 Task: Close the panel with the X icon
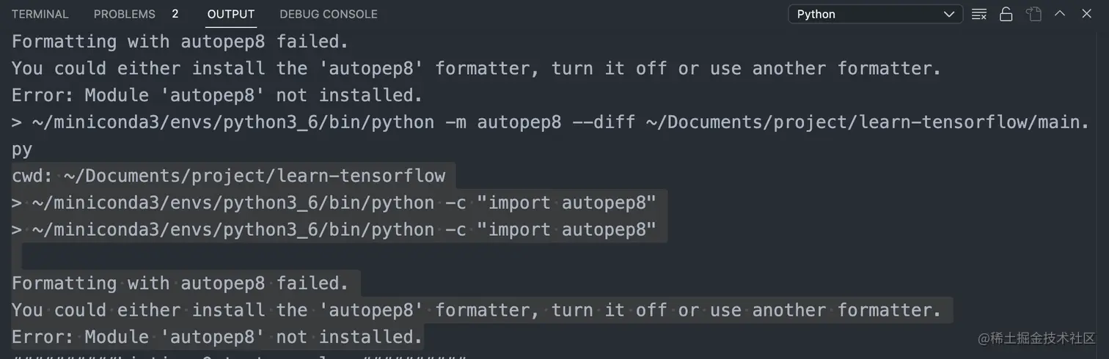[1085, 13]
